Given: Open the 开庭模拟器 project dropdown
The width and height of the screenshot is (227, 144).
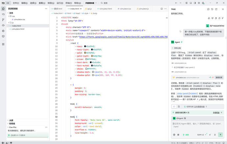Looking at the screenshot, I should click(x=91, y=3).
